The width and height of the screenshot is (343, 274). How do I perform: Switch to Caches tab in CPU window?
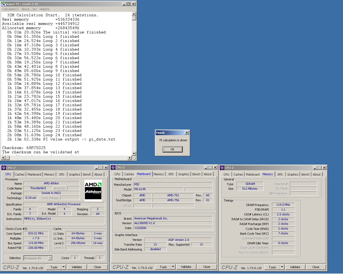(20, 174)
